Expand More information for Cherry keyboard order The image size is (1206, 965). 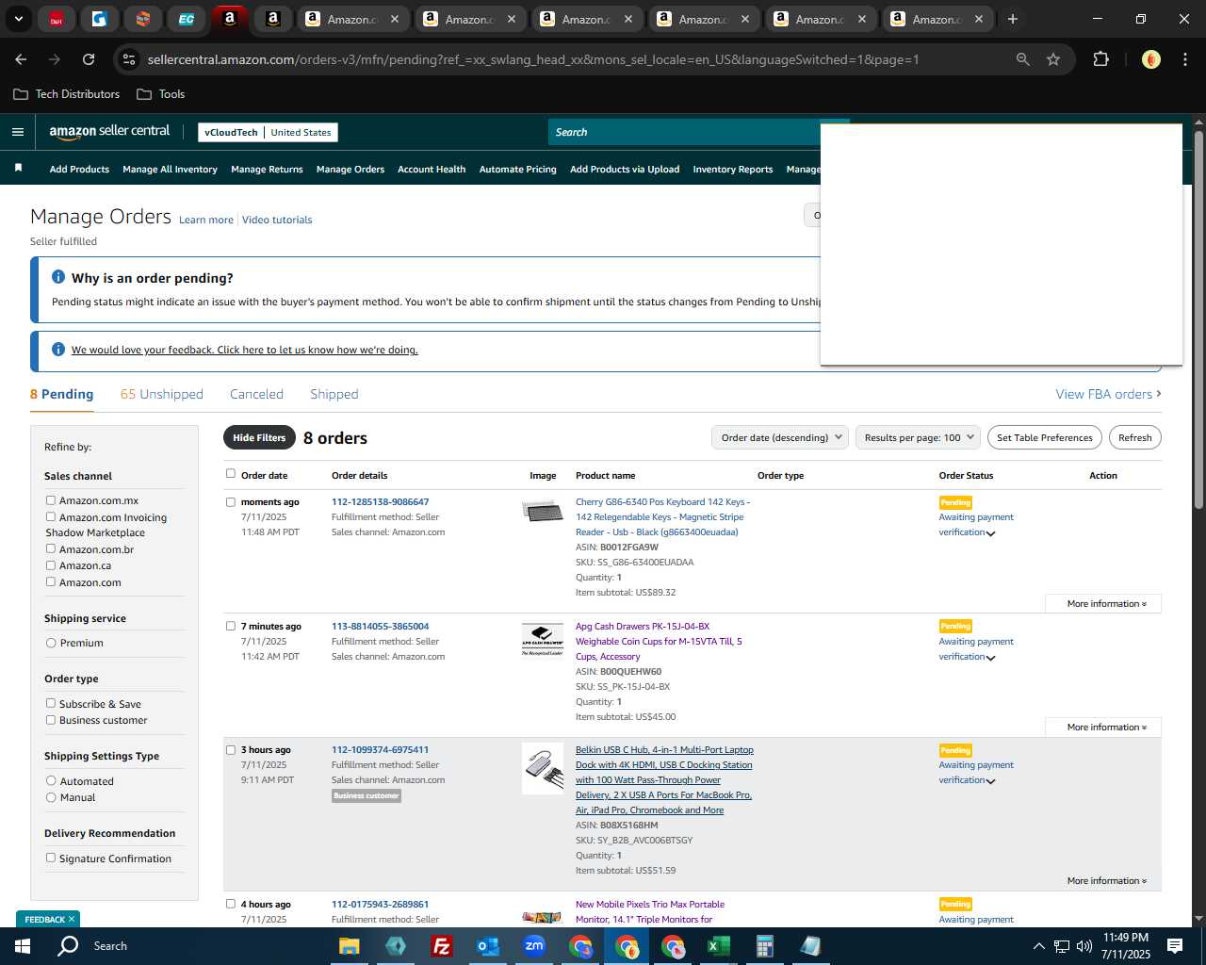point(1106,603)
